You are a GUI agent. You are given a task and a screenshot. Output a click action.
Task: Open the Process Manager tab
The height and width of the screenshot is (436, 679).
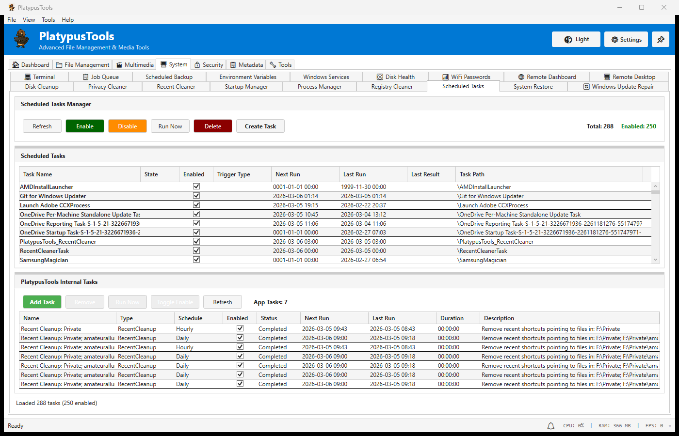coord(320,87)
